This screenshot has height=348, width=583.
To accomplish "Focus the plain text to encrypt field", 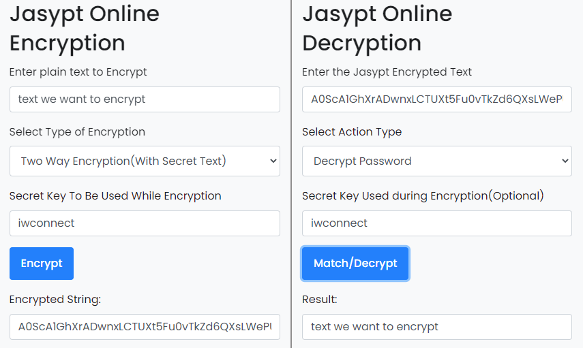I will [x=145, y=99].
